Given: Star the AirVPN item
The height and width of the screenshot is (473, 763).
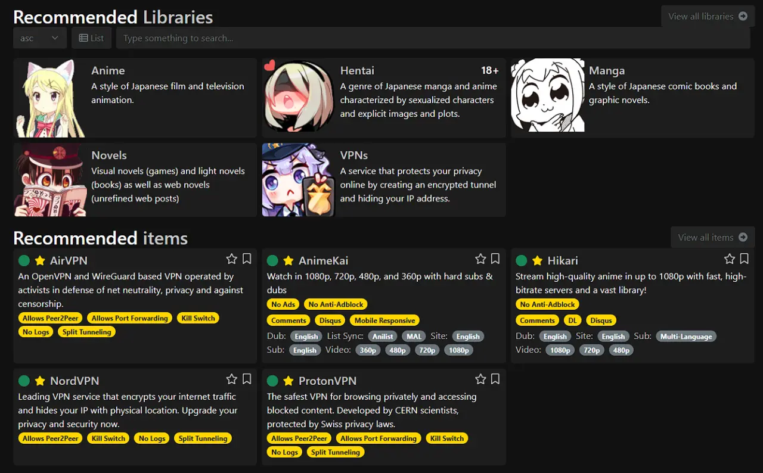Looking at the screenshot, I should [232, 259].
